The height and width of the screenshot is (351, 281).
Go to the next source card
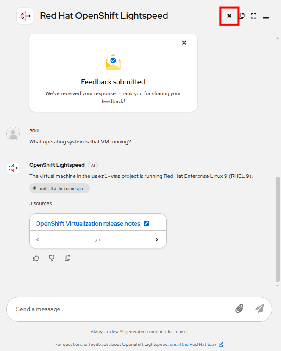[157, 240]
